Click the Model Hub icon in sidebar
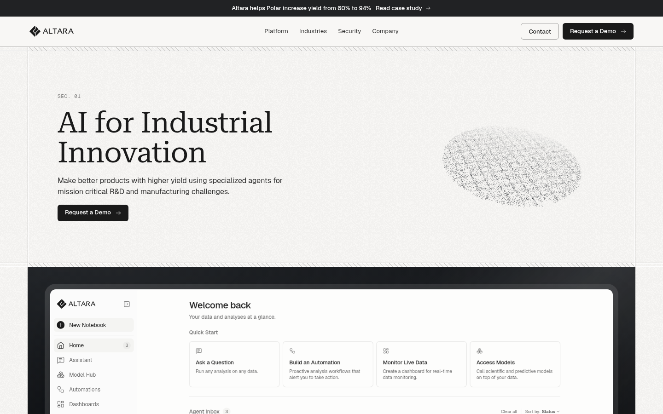Image resolution: width=663 pixels, height=414 pixels. pos(61,375)
